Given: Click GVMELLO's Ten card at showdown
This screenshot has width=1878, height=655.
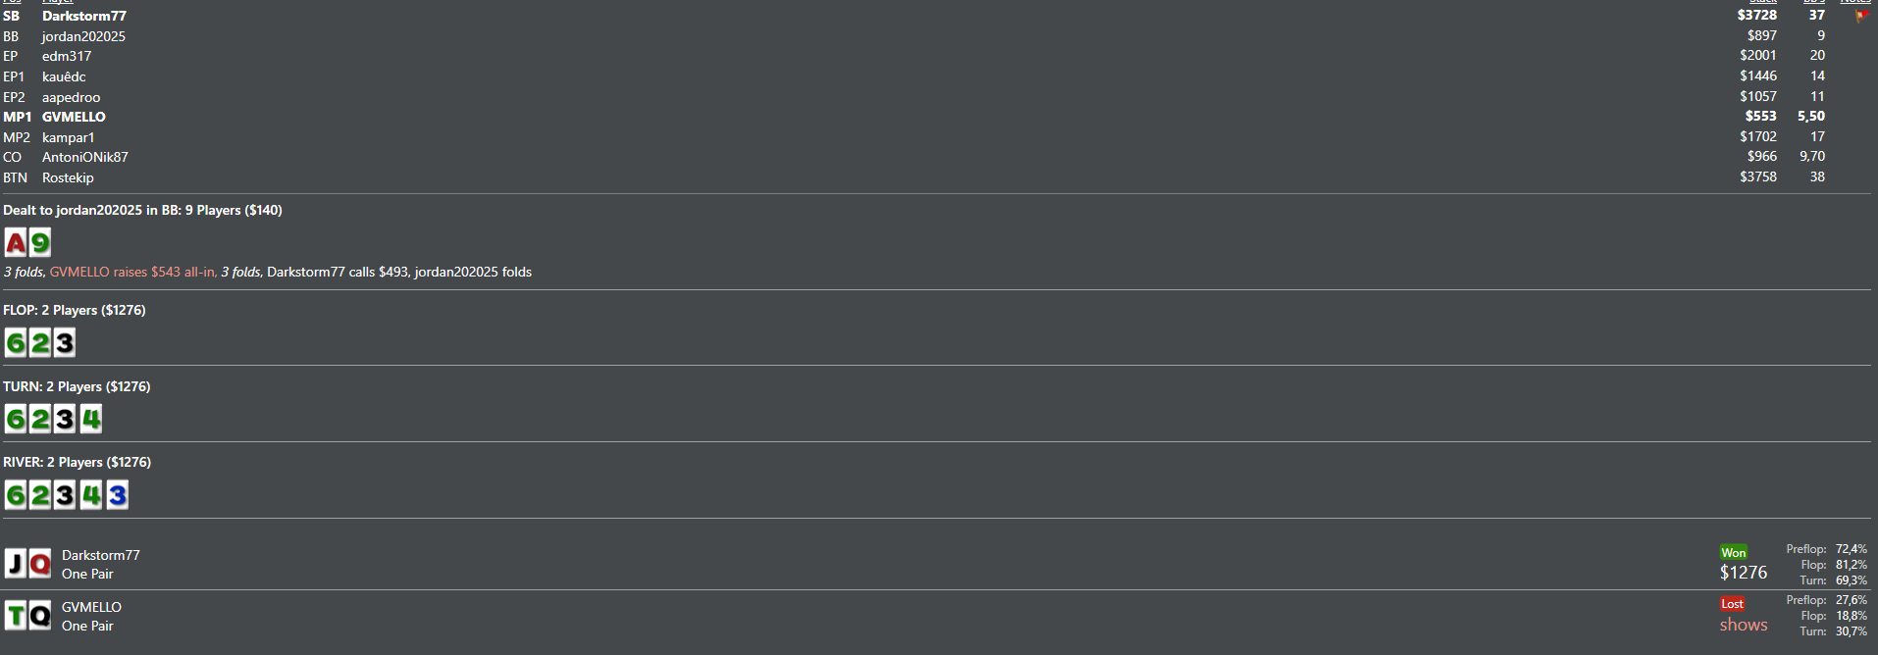Looking at the screenshot, I should click(x=16, y=616).
